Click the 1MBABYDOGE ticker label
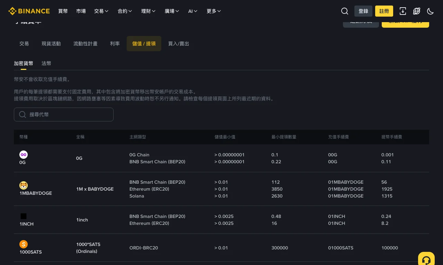The width and height of the screenshot is (443, 265). 36,193
